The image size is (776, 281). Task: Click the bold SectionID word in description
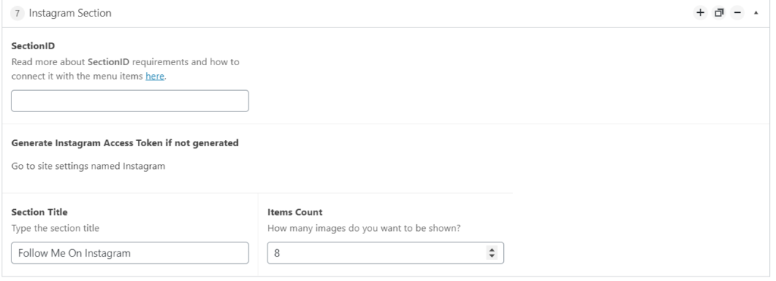pos(109,62)
